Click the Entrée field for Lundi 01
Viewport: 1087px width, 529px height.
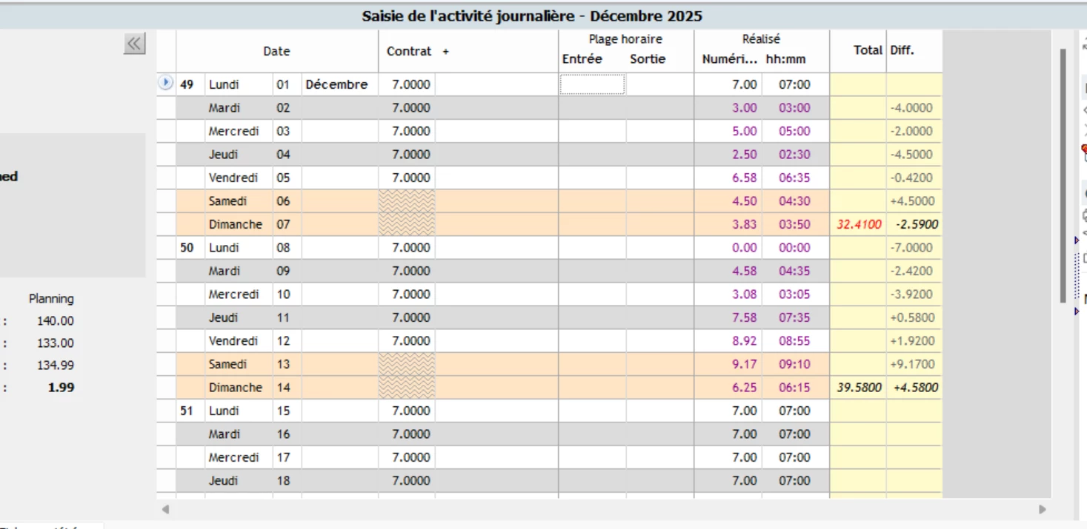point(592,84)
